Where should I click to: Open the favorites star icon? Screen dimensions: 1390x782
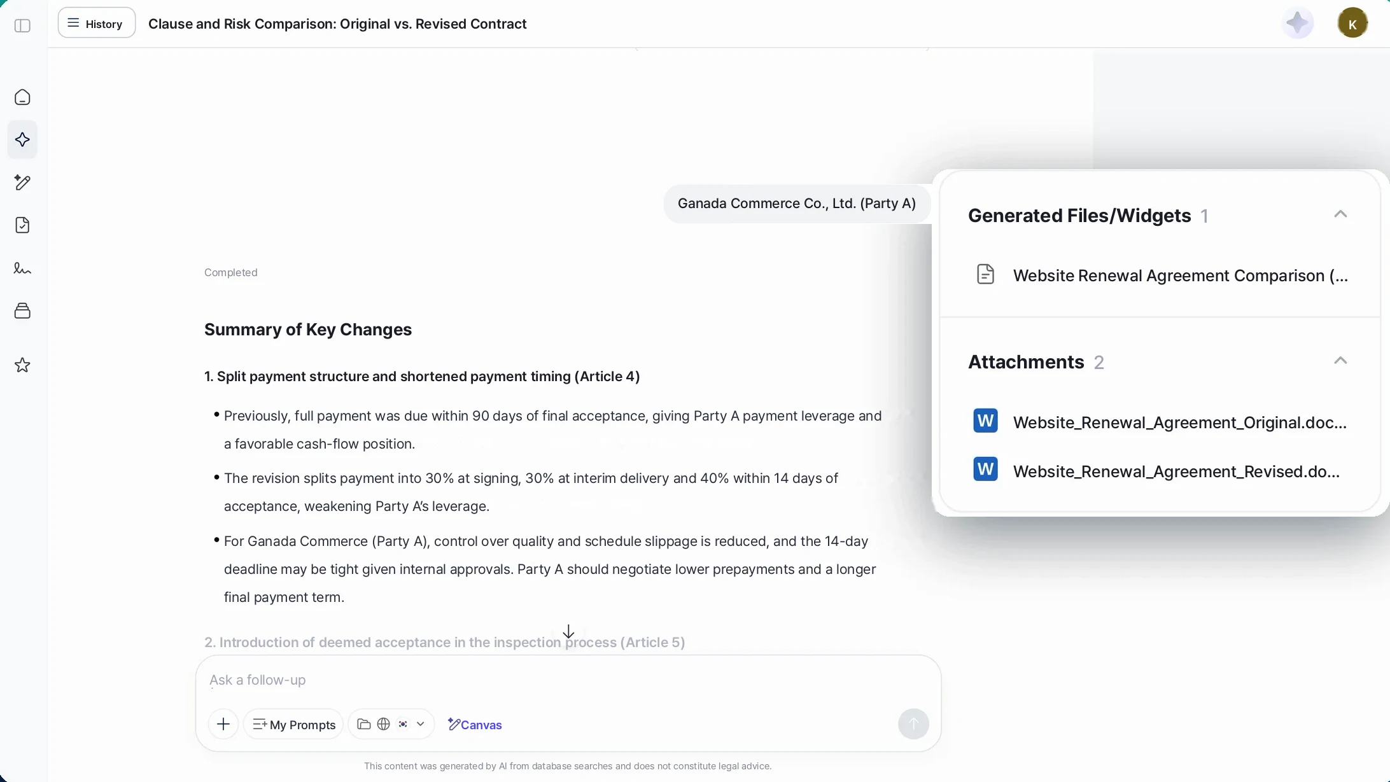[x=22, y=365]
